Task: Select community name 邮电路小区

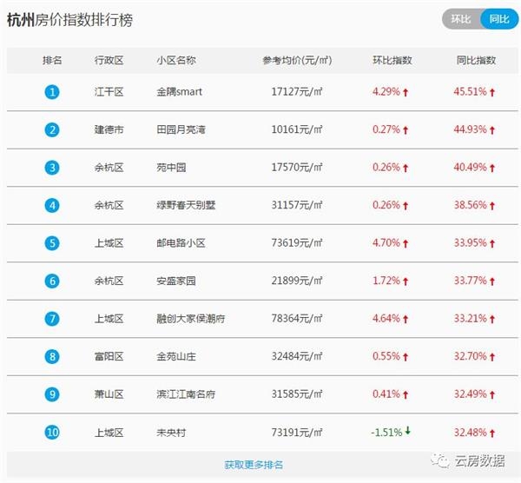Action: [181, 243]
